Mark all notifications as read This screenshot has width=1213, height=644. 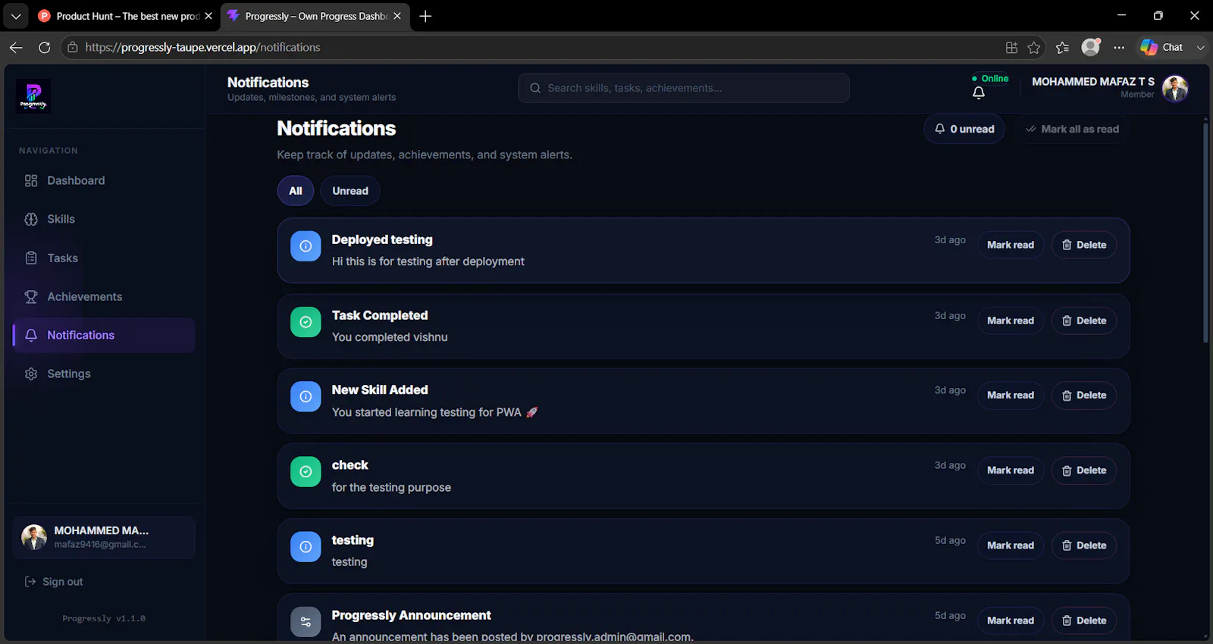click(x=1072, y=129)
